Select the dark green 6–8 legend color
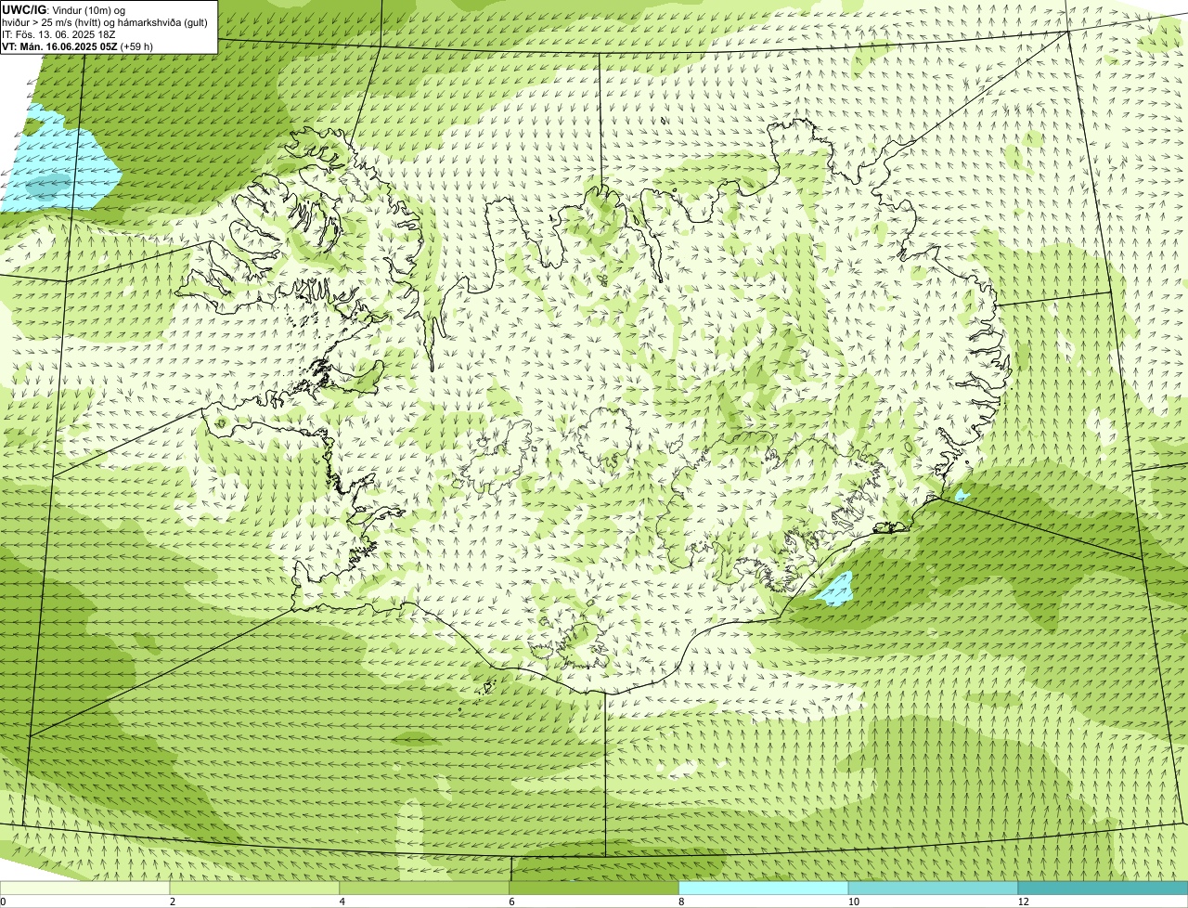The image size is (1188, 908). point(594,888)
